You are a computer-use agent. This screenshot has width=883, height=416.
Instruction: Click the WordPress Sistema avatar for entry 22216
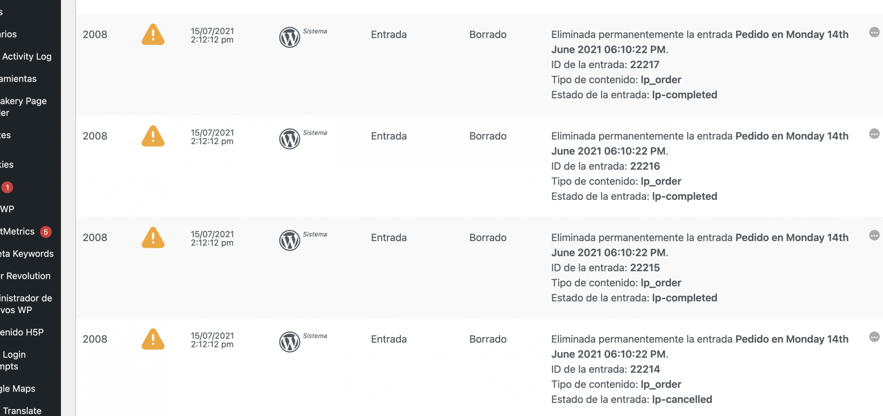pyautogui.click(x=290, y=139)
